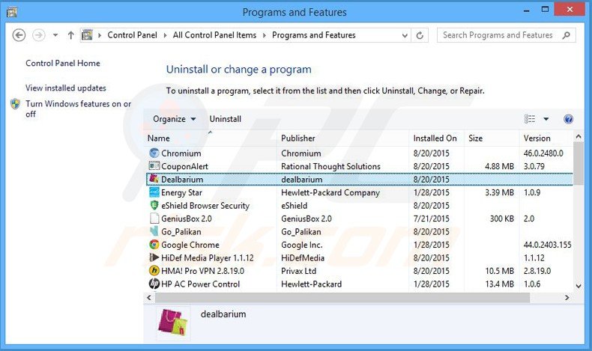592x351 pixels.
Task: Click the Back navigation arrow
Action: coord(19,35)
